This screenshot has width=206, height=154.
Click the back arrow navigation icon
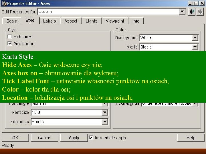click(192, 12)
